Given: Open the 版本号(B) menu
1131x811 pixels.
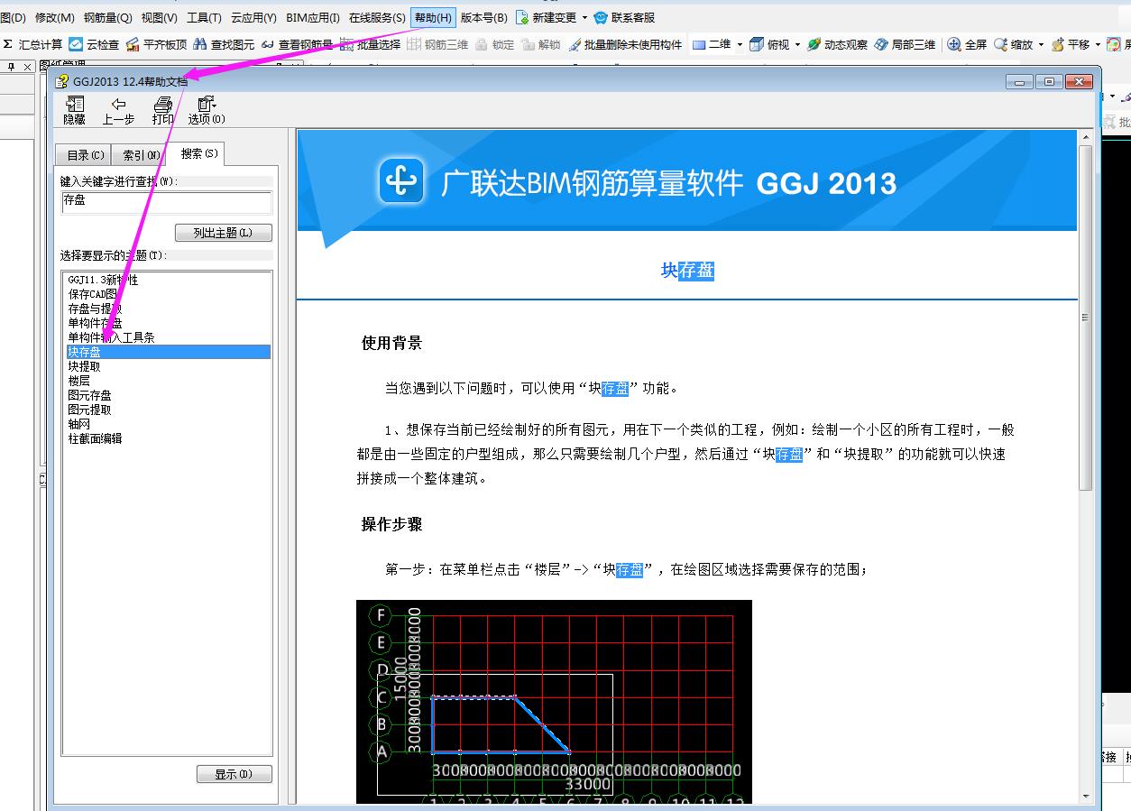Looking at the screenshot, I should pyautogui.click(x=483, y=17).
